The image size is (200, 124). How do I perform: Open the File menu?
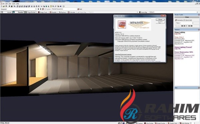(x=3, y=4)
